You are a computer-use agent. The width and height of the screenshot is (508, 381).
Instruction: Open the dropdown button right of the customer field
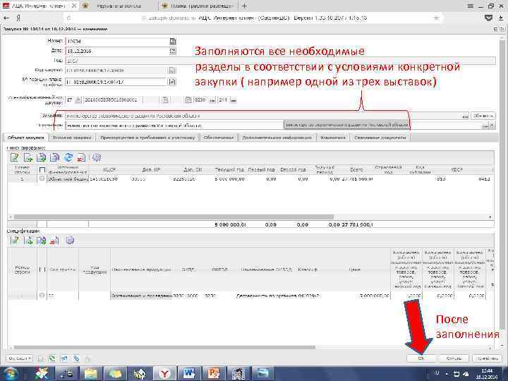(483, 116)
